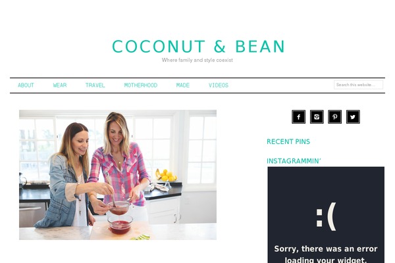This screenshot has width=395, height=263.
Task: Navigate to the Made page
Action: coord(182,85)
